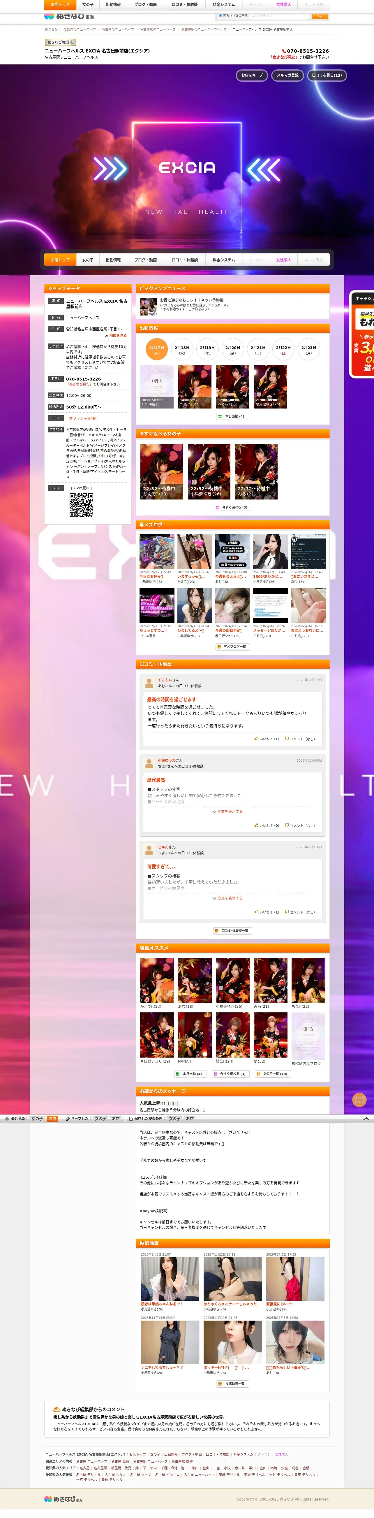Open the pickup news thumbnail image
Screen dimensions: 374x1518
tap(148, 306)
